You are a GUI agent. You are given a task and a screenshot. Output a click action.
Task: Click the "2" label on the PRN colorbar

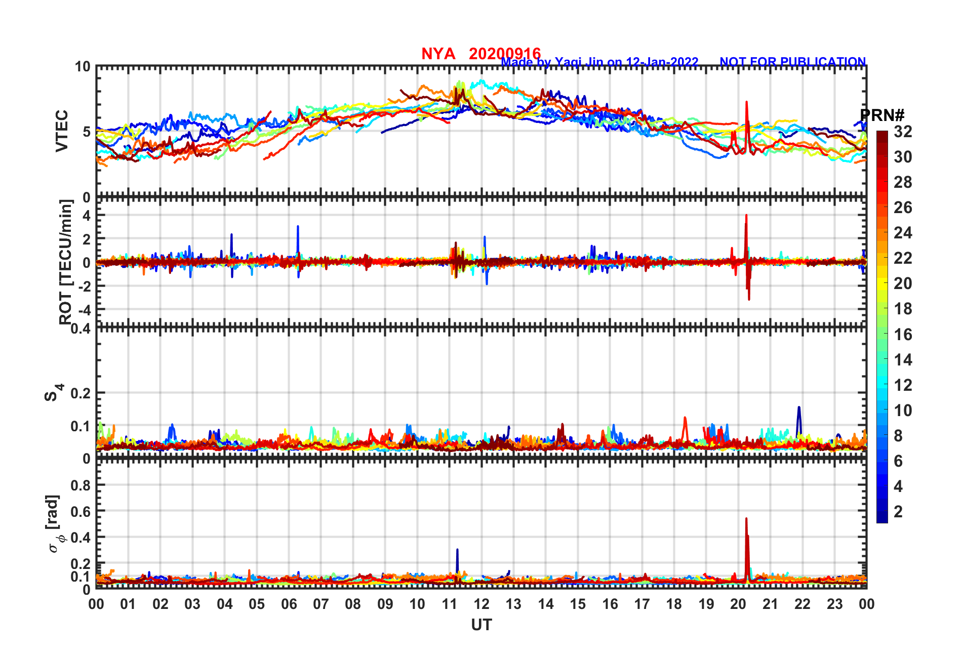(x=898, y=512)
